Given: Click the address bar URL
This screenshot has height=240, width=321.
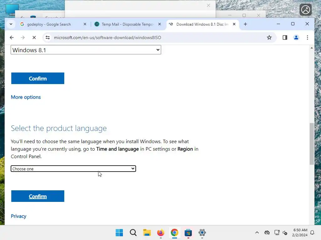Looking at the screenshot, I should point(108,37).
